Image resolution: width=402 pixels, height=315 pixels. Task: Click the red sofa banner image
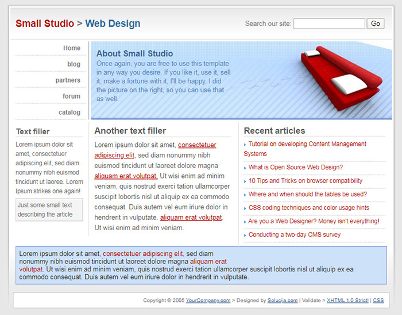pyautogui.click(x=341, y=78)
